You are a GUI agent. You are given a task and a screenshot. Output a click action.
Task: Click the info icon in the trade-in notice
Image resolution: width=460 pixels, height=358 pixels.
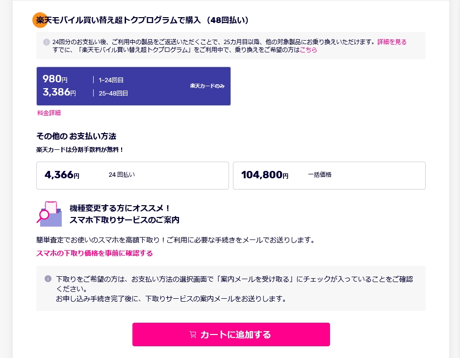coord(48,279)
